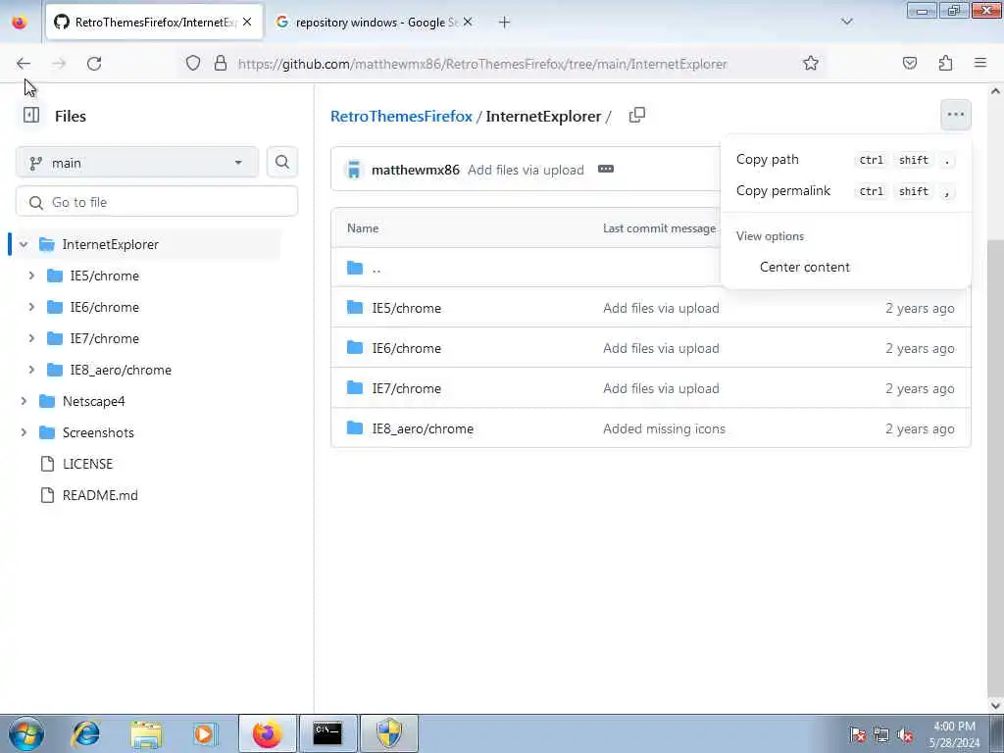Open Windows Media Player from taskbar
The width and height of the screenshot is (1004, 753).
click(x=206, y=733)
